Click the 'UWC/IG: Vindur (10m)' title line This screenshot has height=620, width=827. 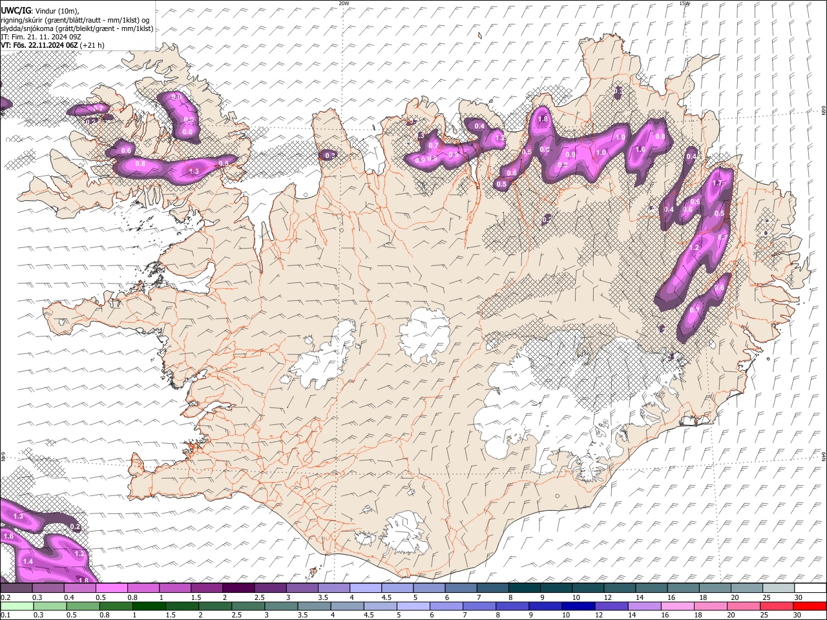tap(40, 11)
